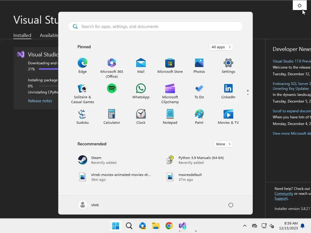The height and width of the screenshot is (233, 311).
Task: Click the Start menu search box
Action: [155, 26]
